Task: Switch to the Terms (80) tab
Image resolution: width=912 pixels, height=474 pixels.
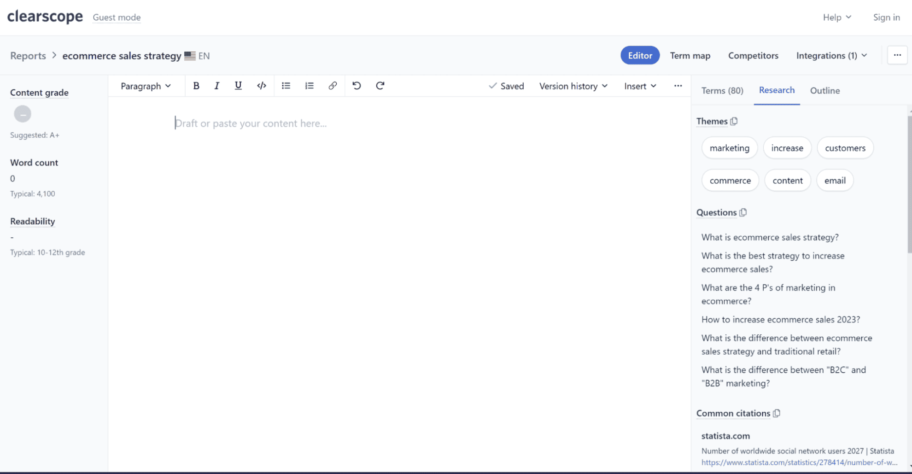Action: tap(722, 90)
